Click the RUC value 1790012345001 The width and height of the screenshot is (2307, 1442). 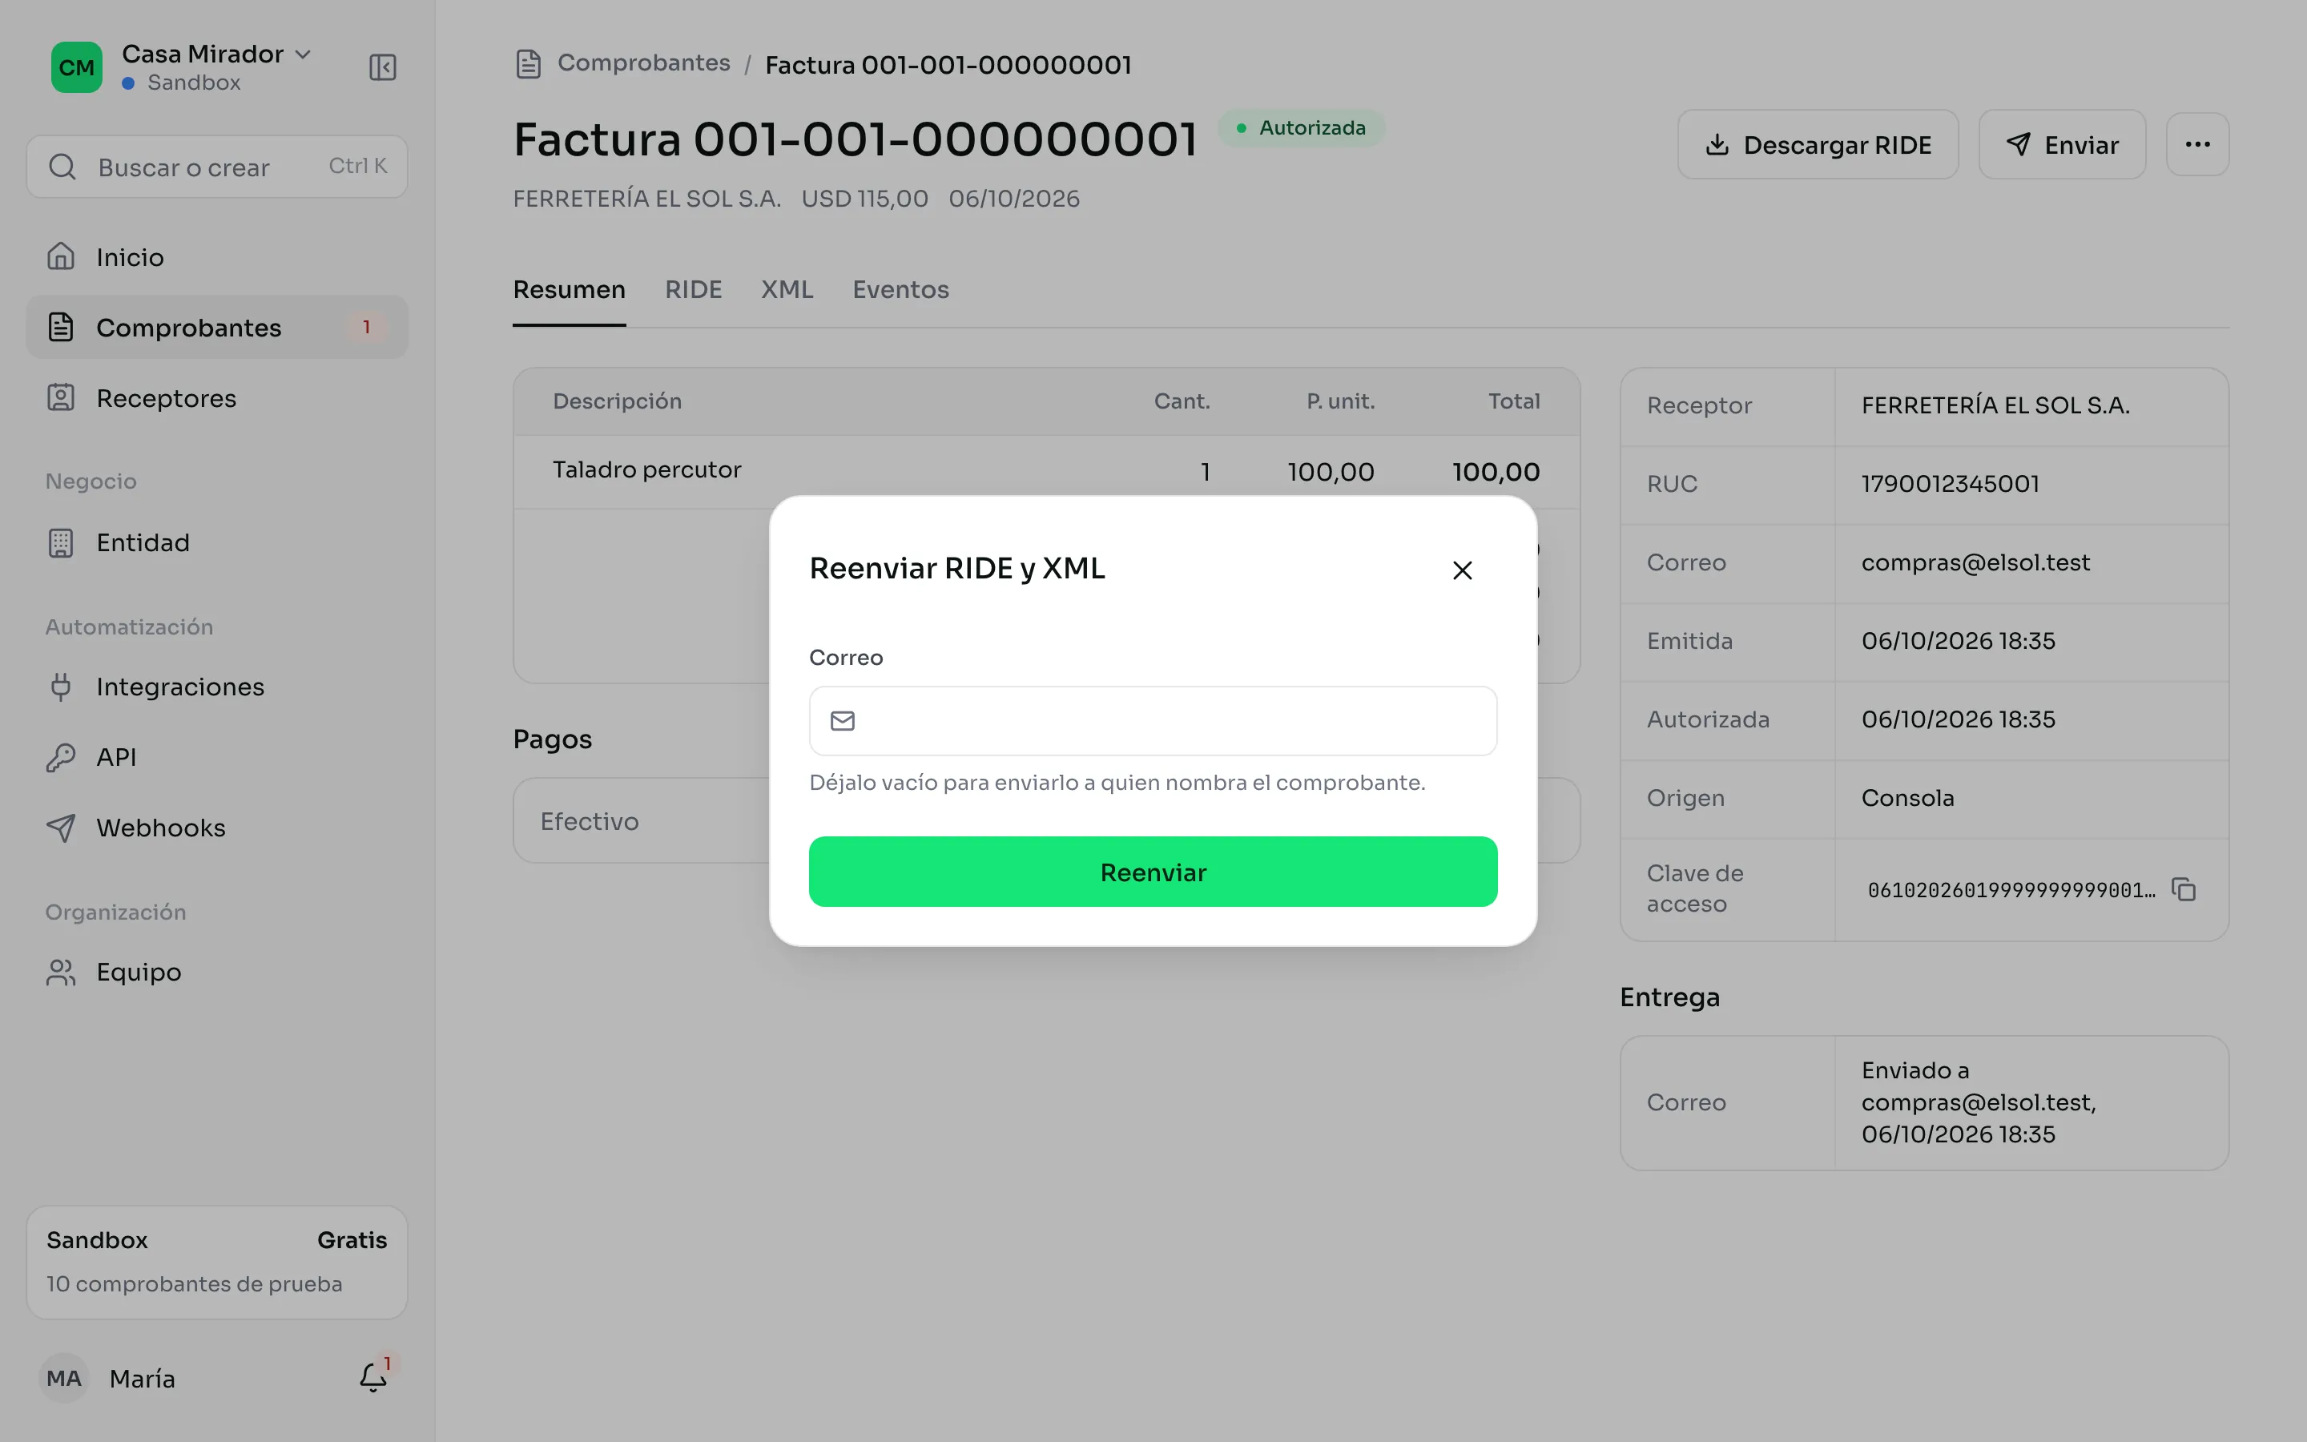[1951, 484]
